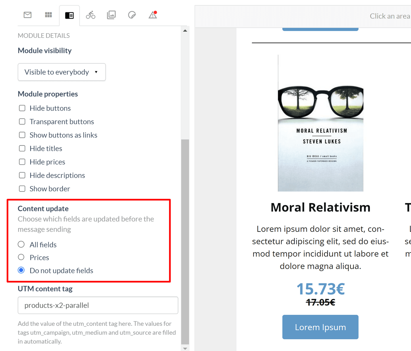
Task: Click the Moral Relativism product title
Action: point(321,207)
